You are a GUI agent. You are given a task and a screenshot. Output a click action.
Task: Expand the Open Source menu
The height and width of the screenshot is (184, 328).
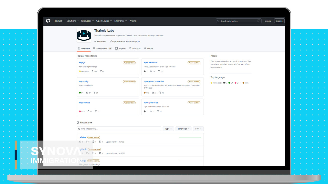(x=104, y=21)
